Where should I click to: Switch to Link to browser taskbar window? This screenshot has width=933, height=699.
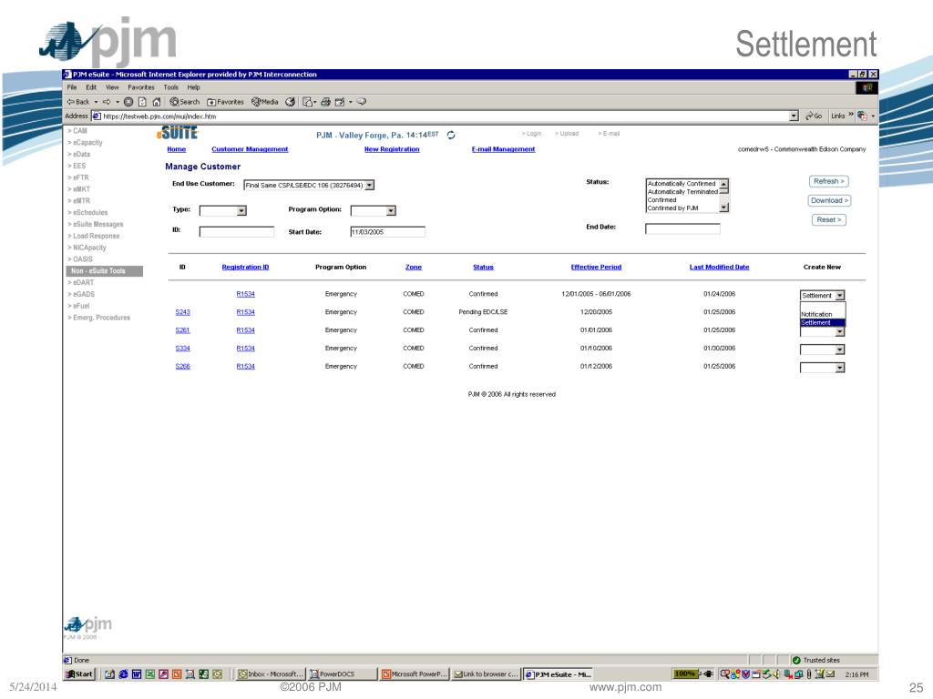[x=486, y=674]
